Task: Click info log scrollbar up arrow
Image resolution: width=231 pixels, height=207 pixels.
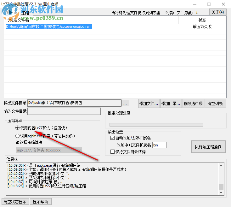Action: tap(221, 166)
